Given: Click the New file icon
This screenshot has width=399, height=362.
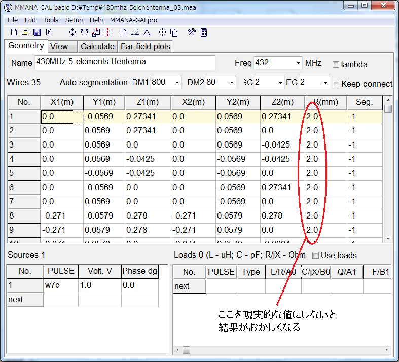Looking at the screenshot, I should coord(14,32).
